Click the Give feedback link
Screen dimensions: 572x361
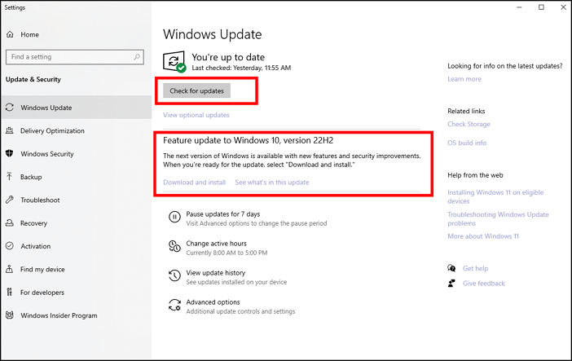coord(484,284)
